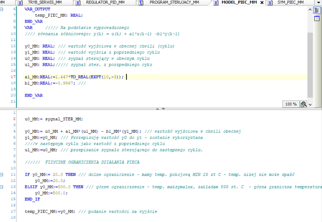Image resolution: width=322 pixels, height=222 pixels.
Task: Open the TRYB_SERWIS_MM tab
Action: tap(45, 2)
